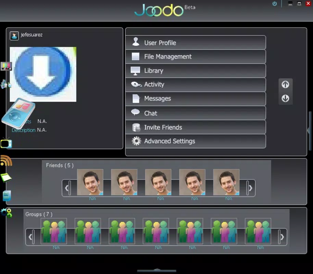The image size is (313, 274).
Task: Click the TV color bars sidebar icon
Action: click(x=6, y=66)
